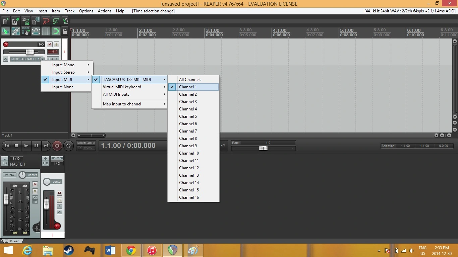Click the 3.1.00 timeline ruler marker

[x=213, y=30]
